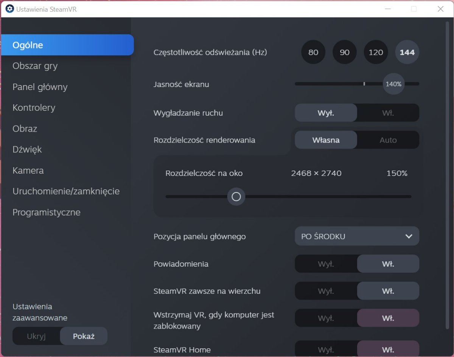Turn SteamVR Home off (Wył.)
This screenshot has height=357, width=454.
point(326,348)
